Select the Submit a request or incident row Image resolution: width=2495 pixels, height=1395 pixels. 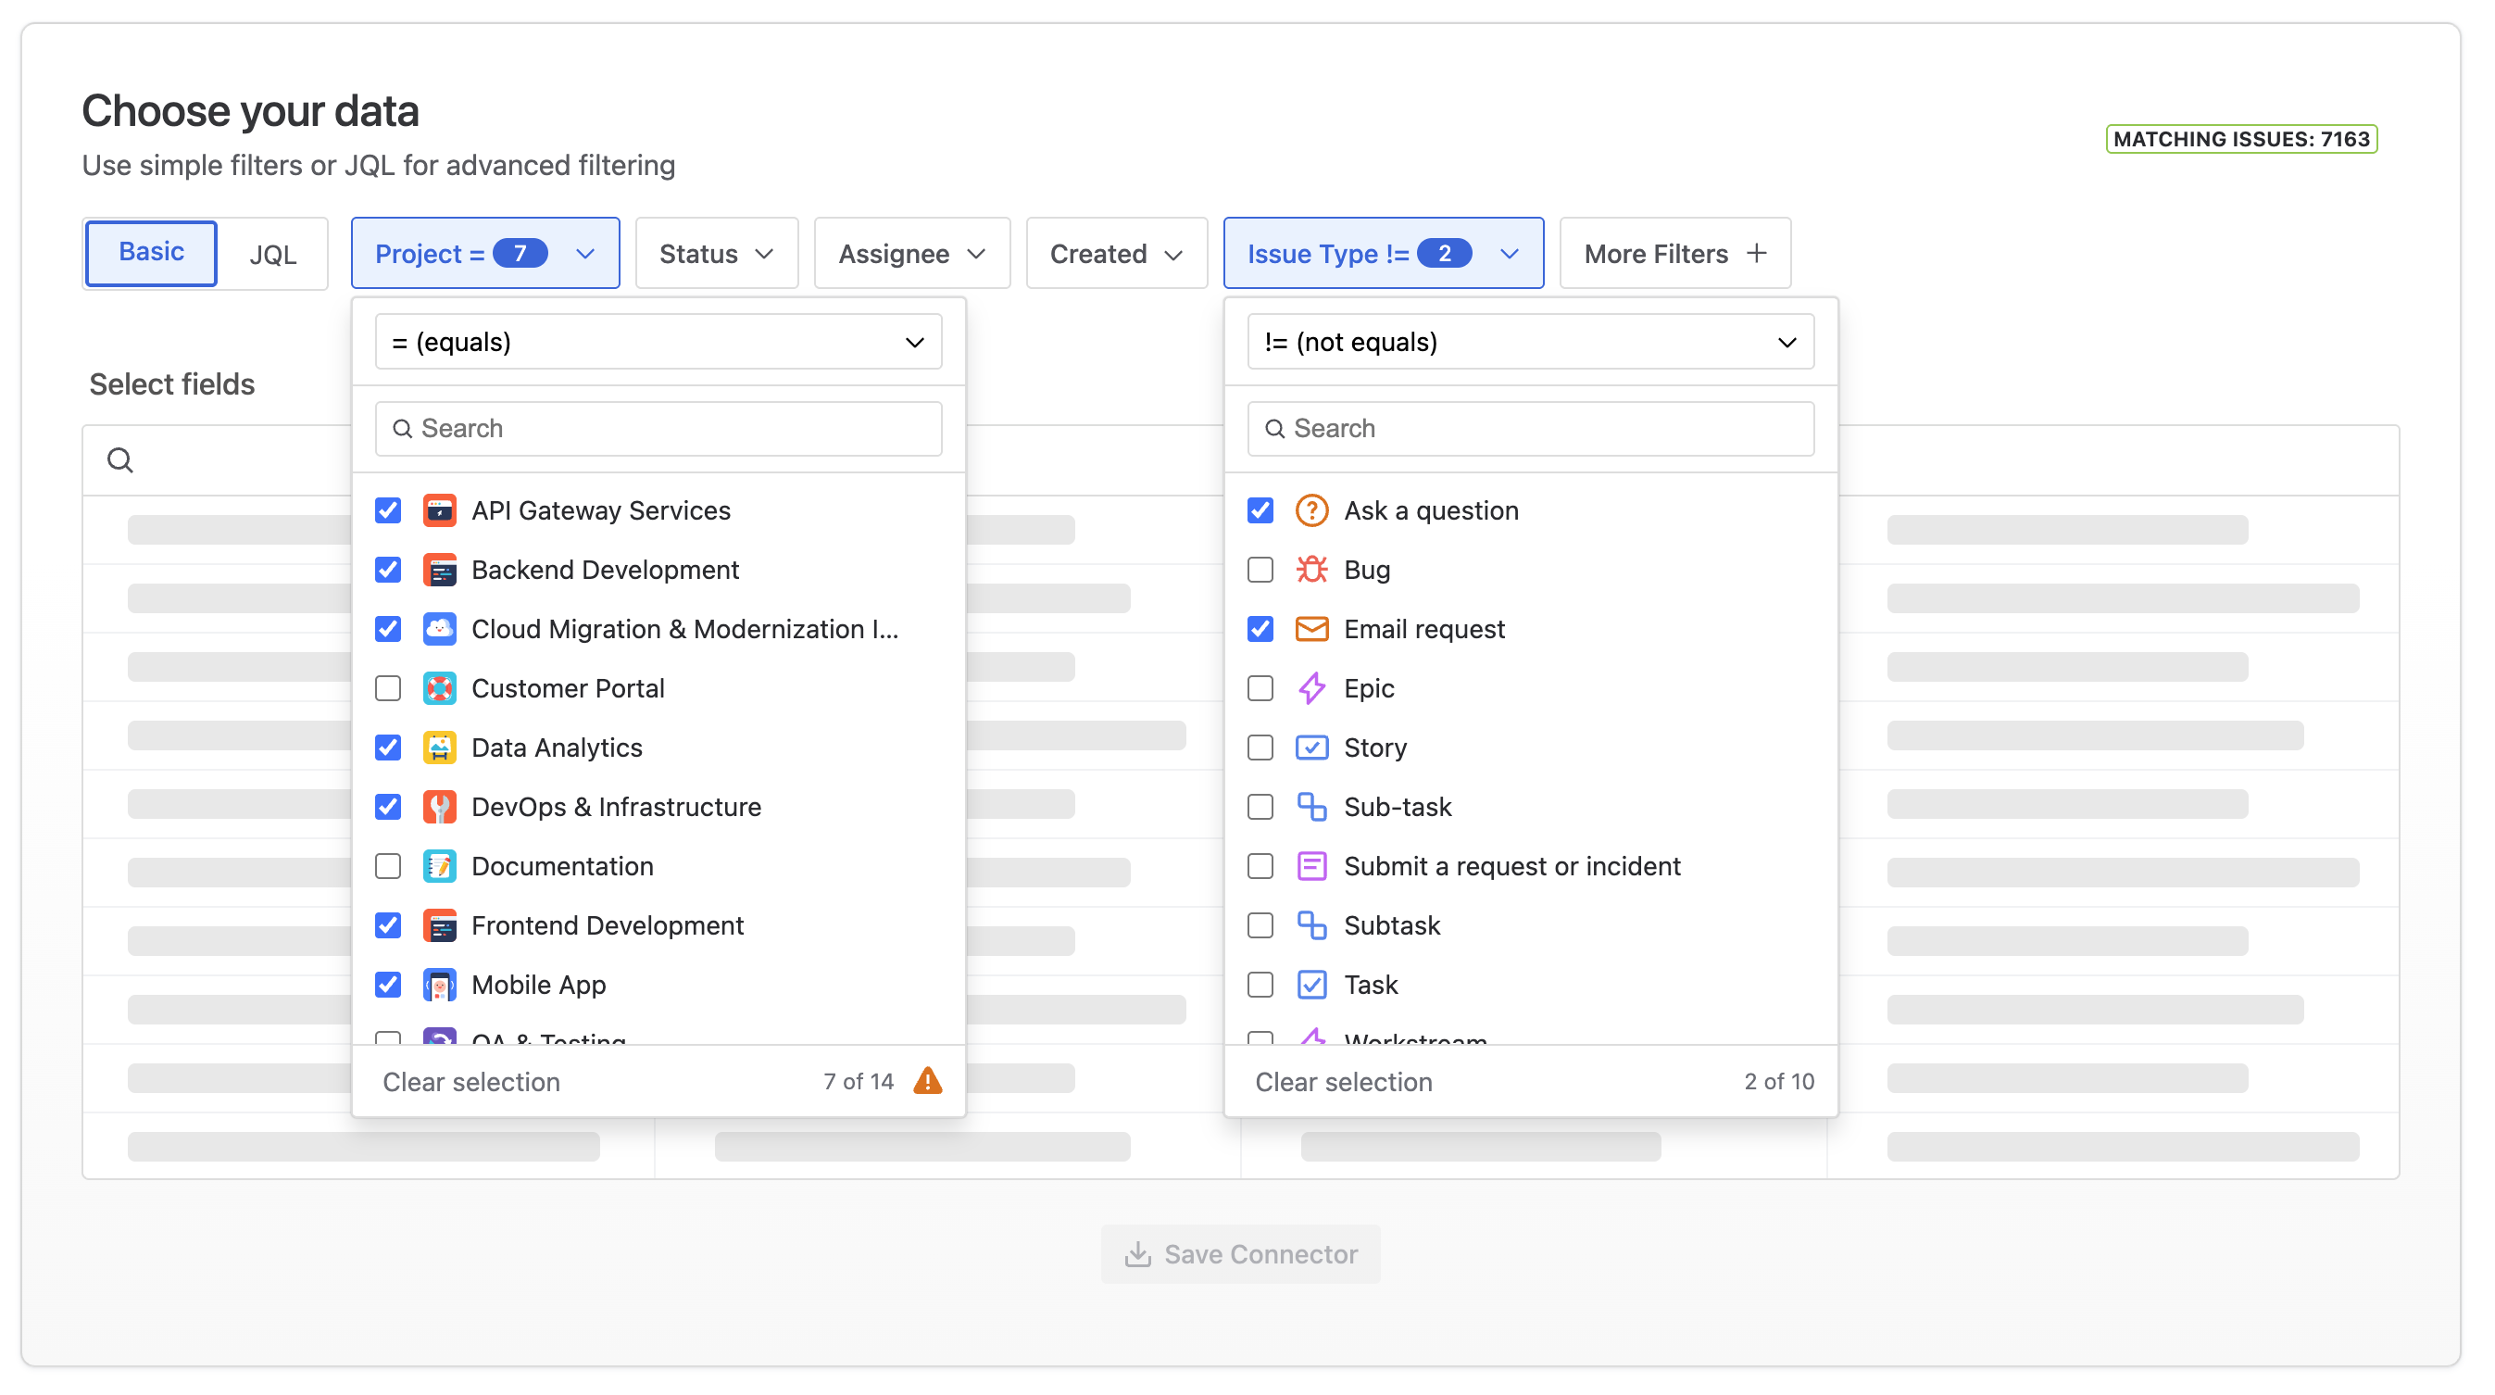pos(1530,866)
